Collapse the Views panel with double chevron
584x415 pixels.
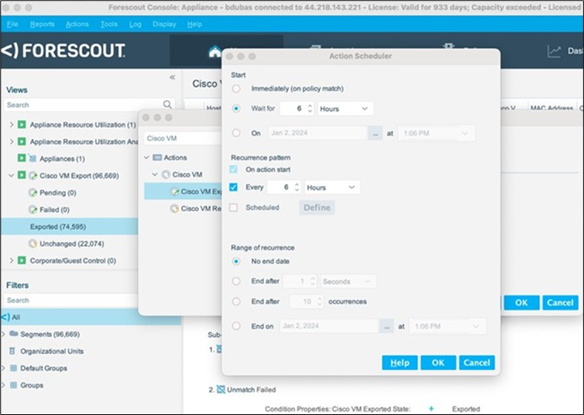(172, 77)
